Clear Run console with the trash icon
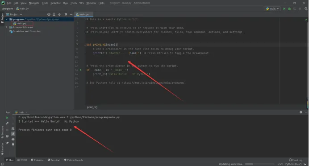This screenshot has height=166, width=309. [x=13, y=144]
